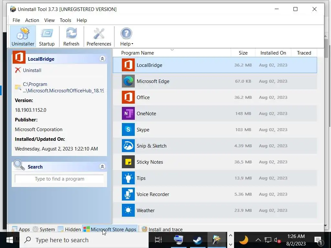Click the Type to find a program field

[x=59, y=179]
